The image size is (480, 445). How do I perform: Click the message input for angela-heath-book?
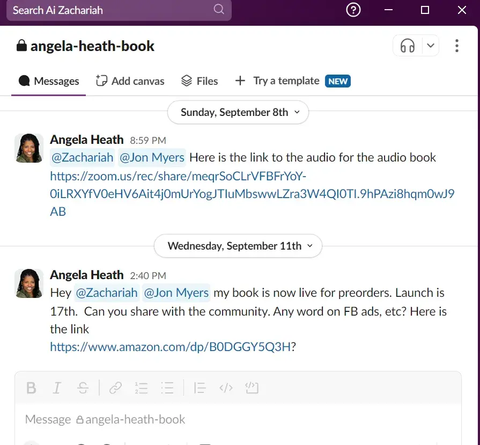pyautogui.click(x=215, y=419)
